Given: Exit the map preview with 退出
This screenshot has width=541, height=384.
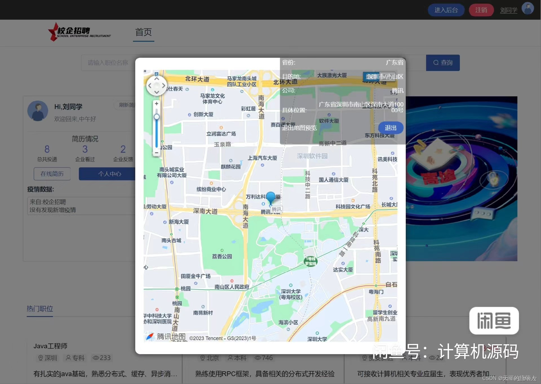Looking at the screenshot, I should 391,128.
